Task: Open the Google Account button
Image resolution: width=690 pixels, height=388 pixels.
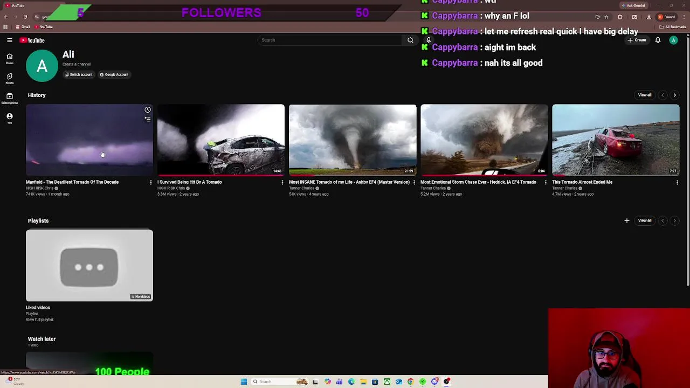Action: click(x=114, y=74)
